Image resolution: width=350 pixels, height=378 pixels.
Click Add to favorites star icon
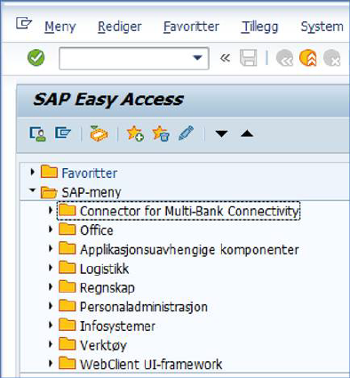point(135,133)
